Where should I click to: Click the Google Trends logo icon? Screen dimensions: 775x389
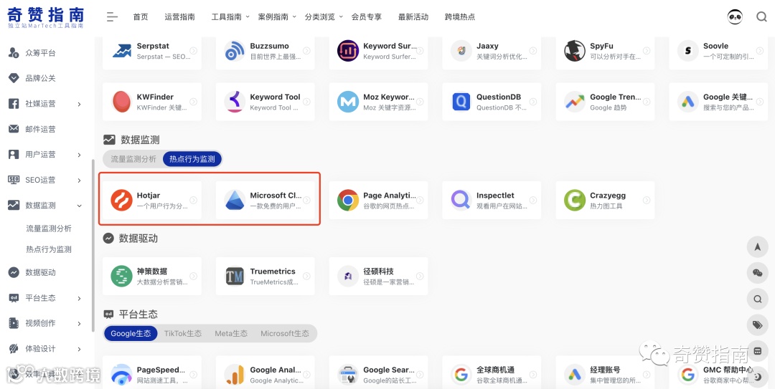coord(575,101)
